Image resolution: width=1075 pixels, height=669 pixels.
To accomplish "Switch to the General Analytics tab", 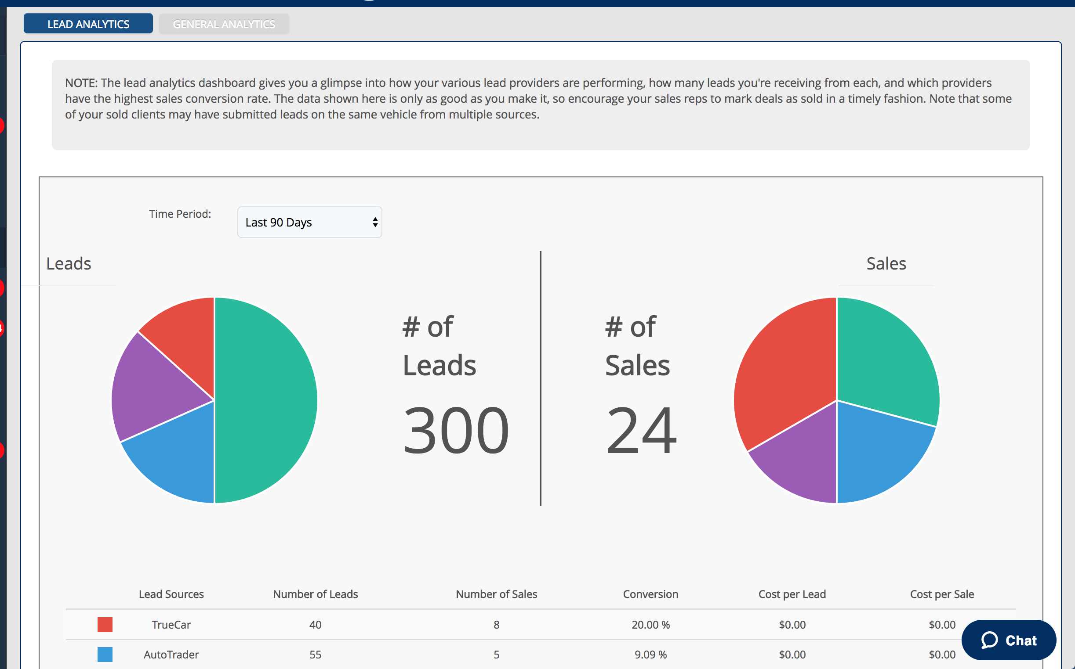I will tap(224, 24).
